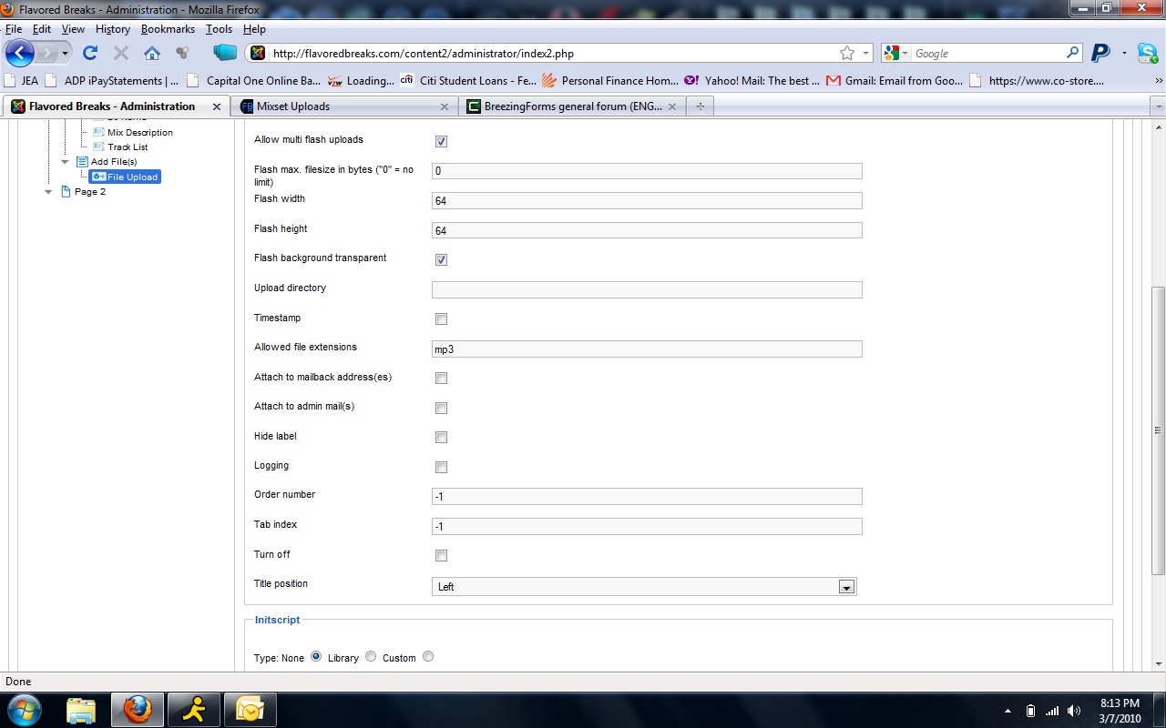Open the Tools menu

(x=219, y=29)
